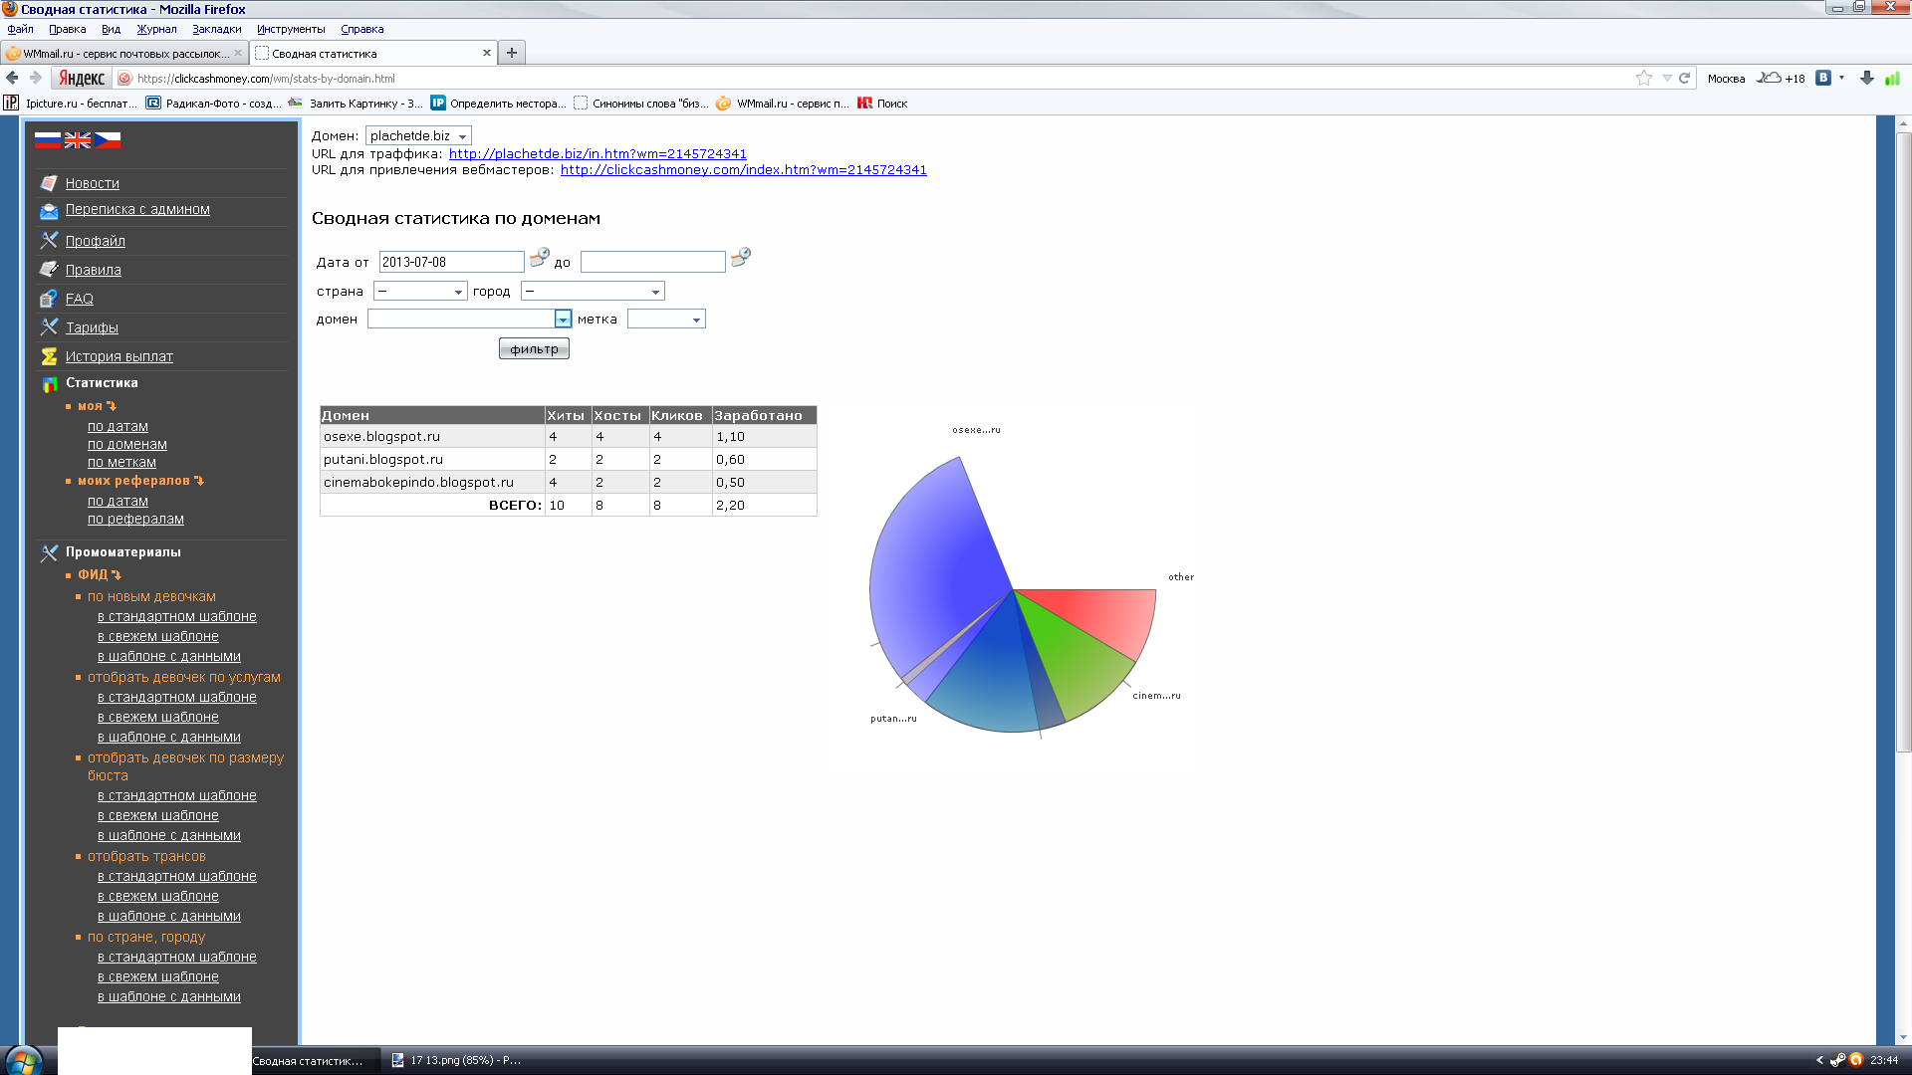Open the plachetde.biz domain dropdown
The height and width of the screenshot is (1075, 1912).
tap(418, 135)
